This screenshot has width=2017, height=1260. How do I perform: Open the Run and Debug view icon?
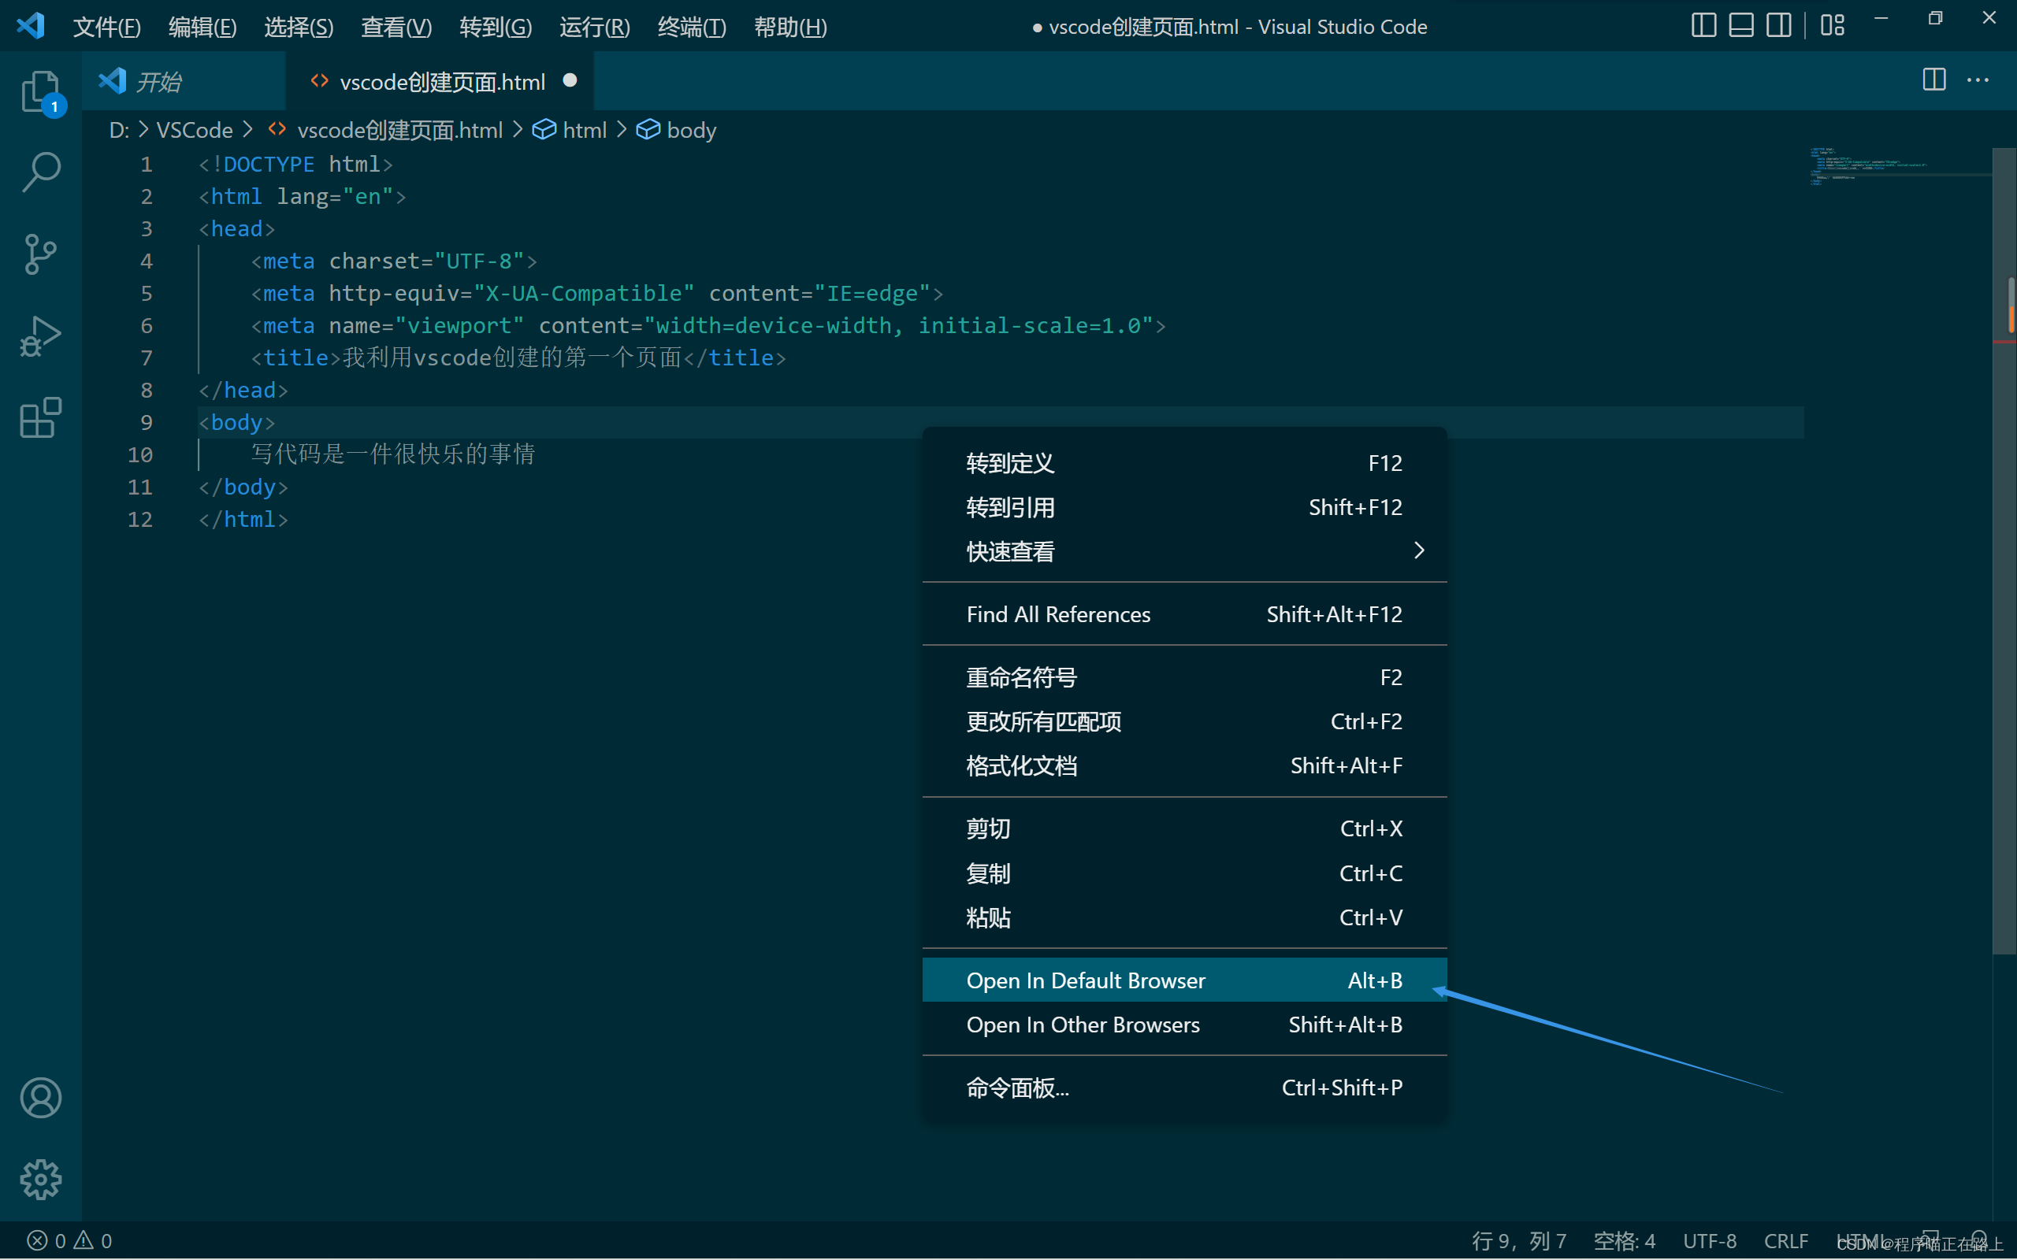pos(40,335)
